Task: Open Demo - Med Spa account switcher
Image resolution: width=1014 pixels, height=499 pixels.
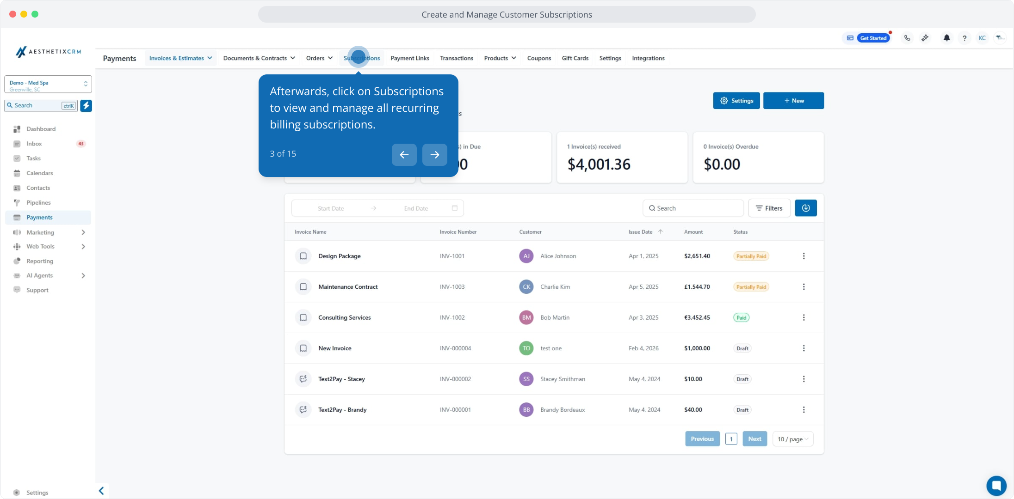Action: [x=48, y=85]
